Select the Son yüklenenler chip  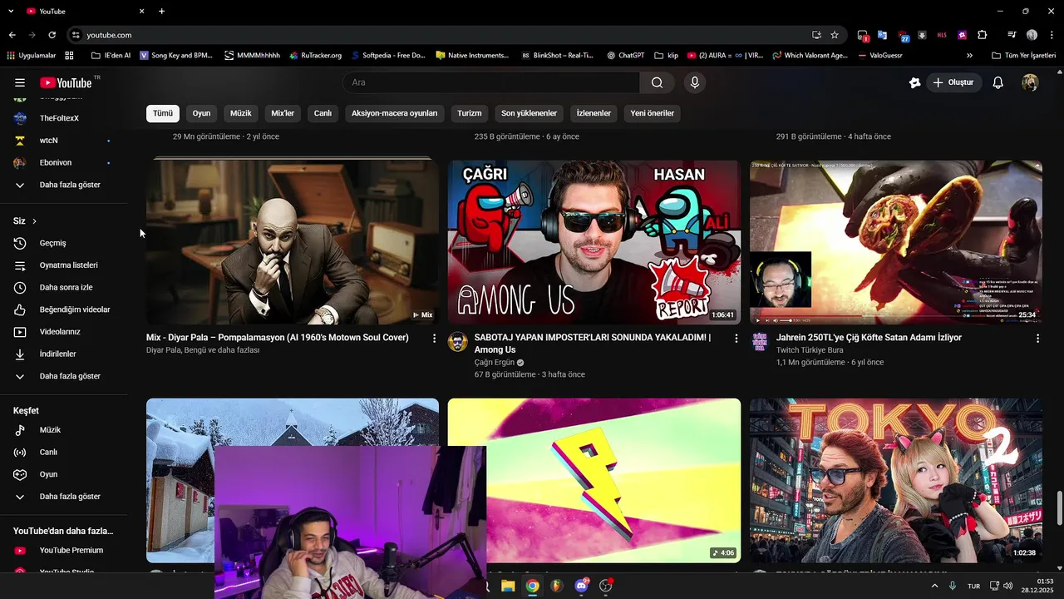point(530,113)
